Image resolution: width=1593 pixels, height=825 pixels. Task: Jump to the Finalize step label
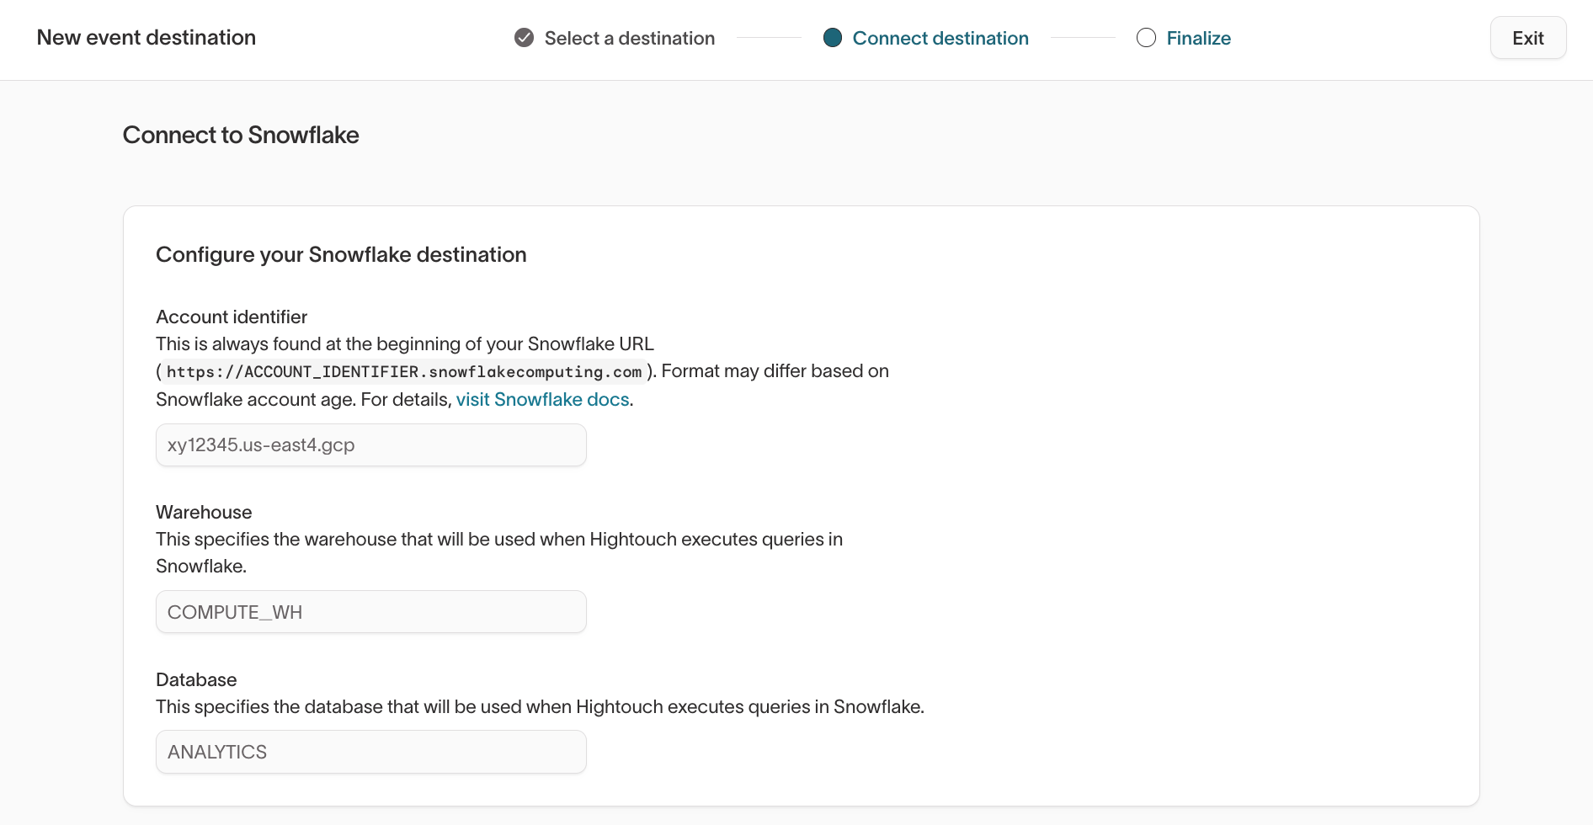pyautogui.click(x=1198, y=38)
